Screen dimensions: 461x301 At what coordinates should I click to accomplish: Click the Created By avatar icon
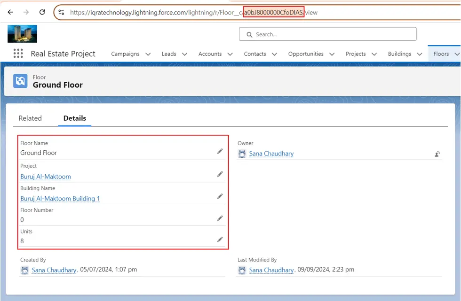(x=24, y=270)
